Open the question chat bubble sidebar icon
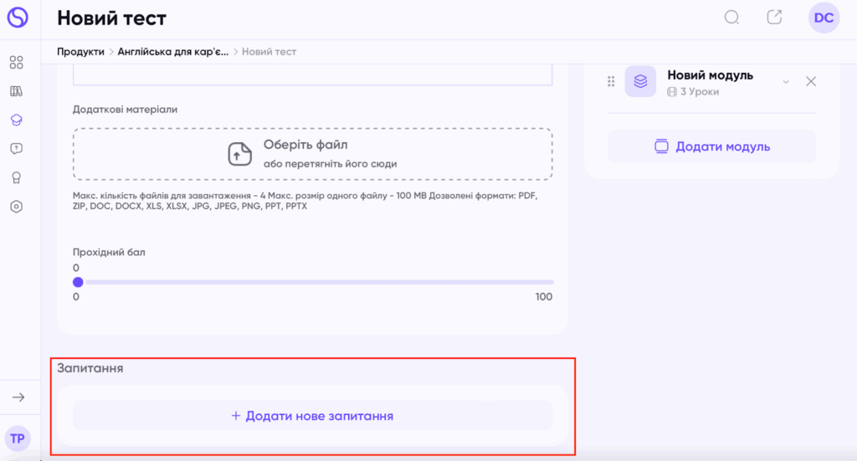The width and height of the screenshot is (857, 461). 17,149
